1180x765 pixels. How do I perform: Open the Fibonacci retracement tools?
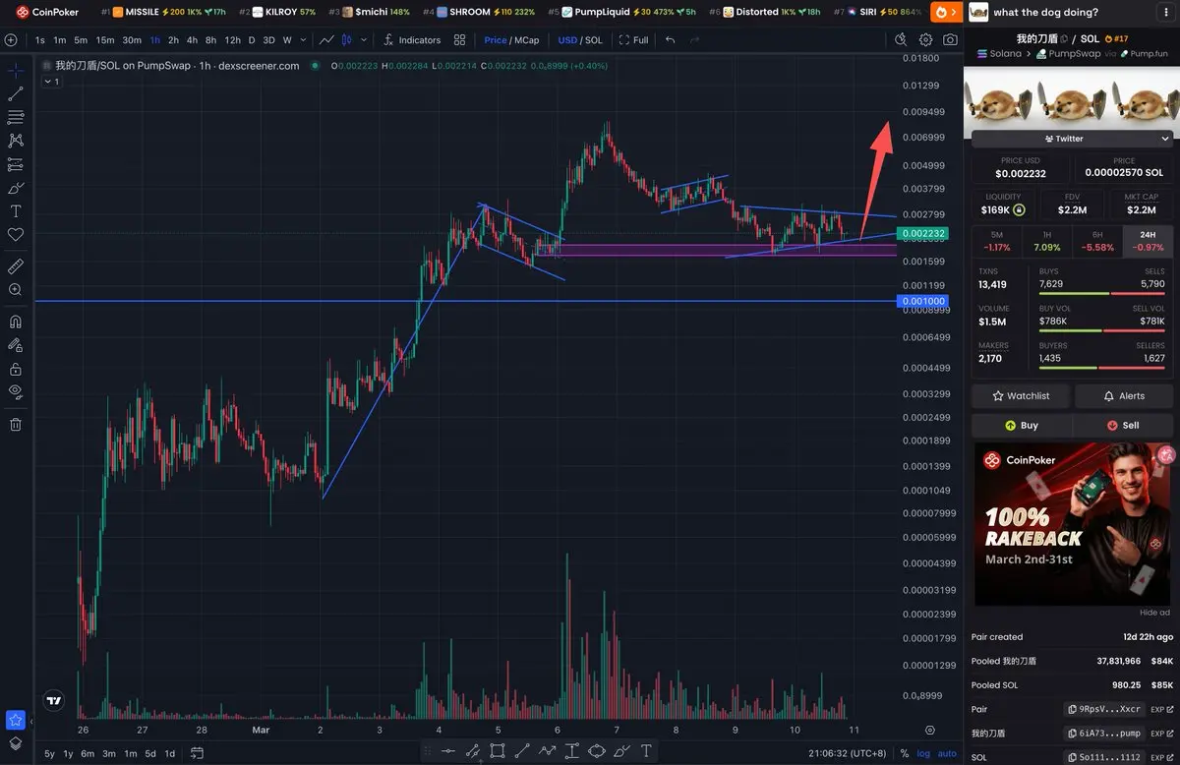(x=16, y=117)
